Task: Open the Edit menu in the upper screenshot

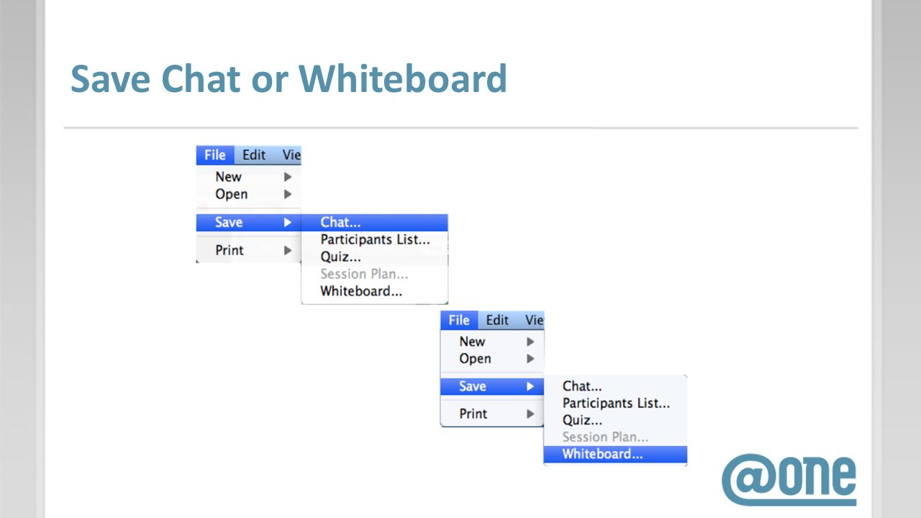Action: coord(254,155)
